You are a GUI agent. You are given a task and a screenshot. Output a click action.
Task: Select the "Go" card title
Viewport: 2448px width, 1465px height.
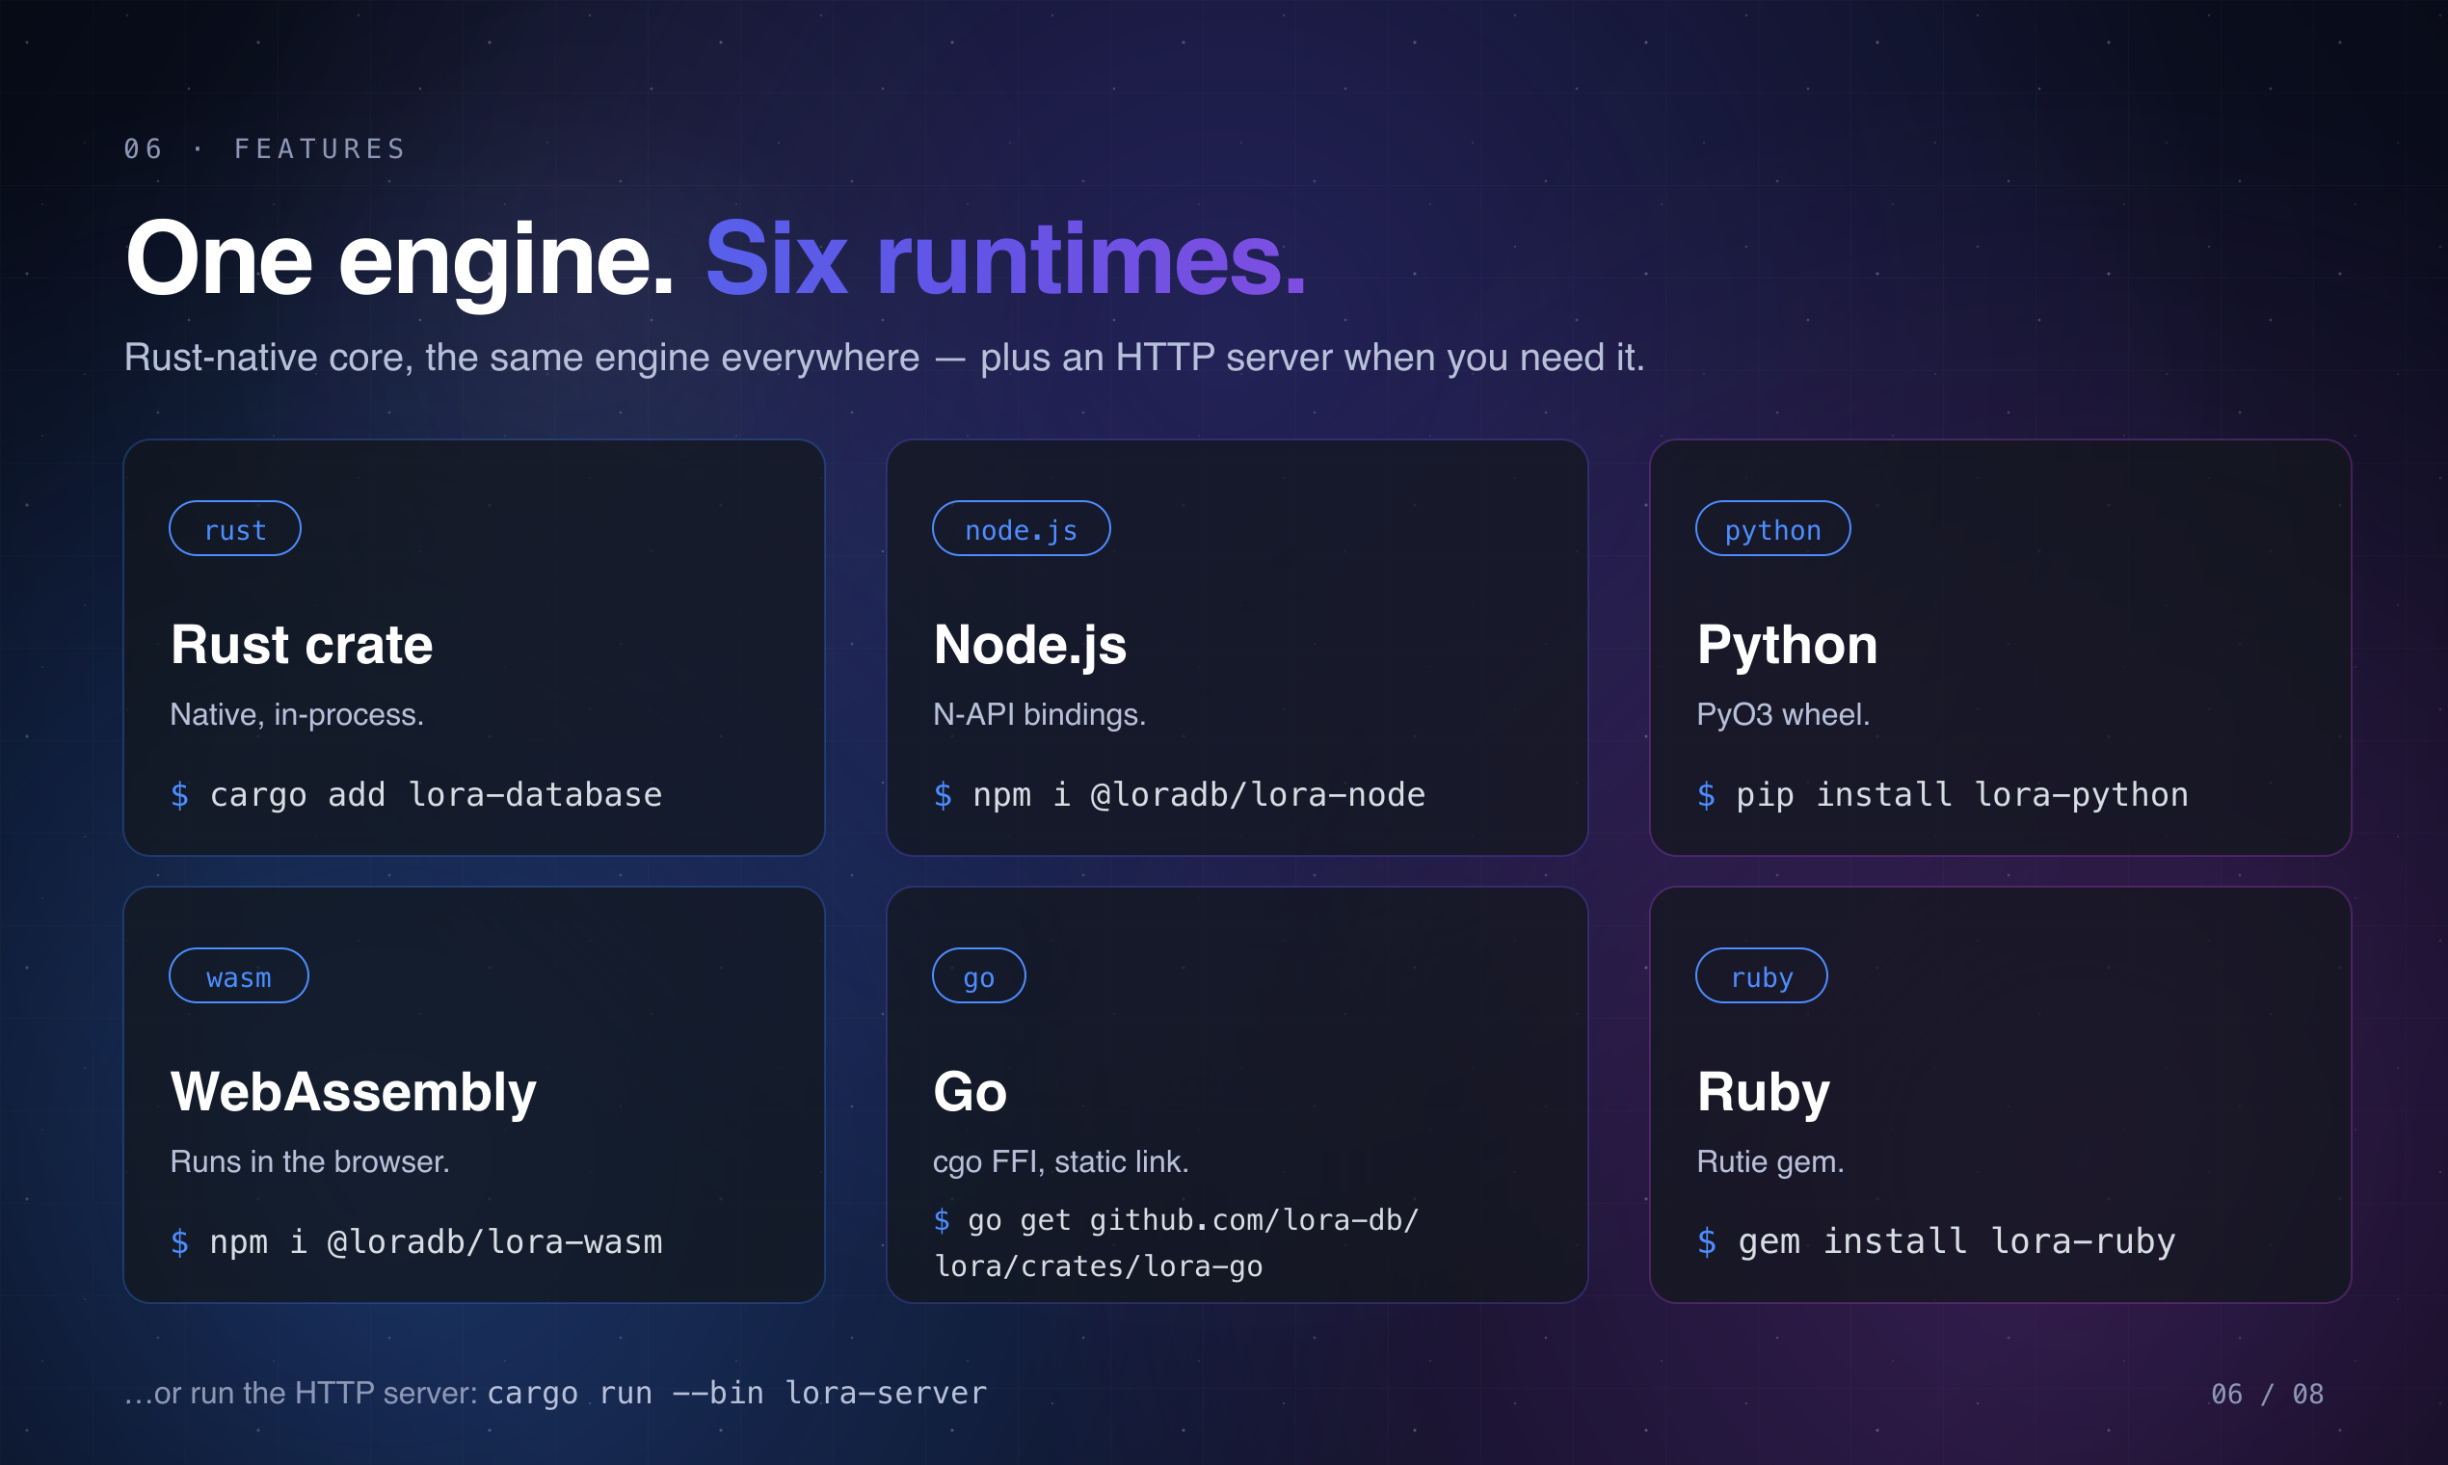[x=970, y=1092]
